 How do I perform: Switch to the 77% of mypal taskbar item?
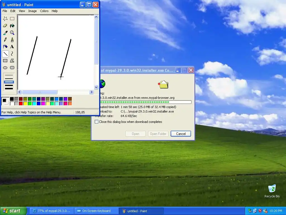click(52, 211)
